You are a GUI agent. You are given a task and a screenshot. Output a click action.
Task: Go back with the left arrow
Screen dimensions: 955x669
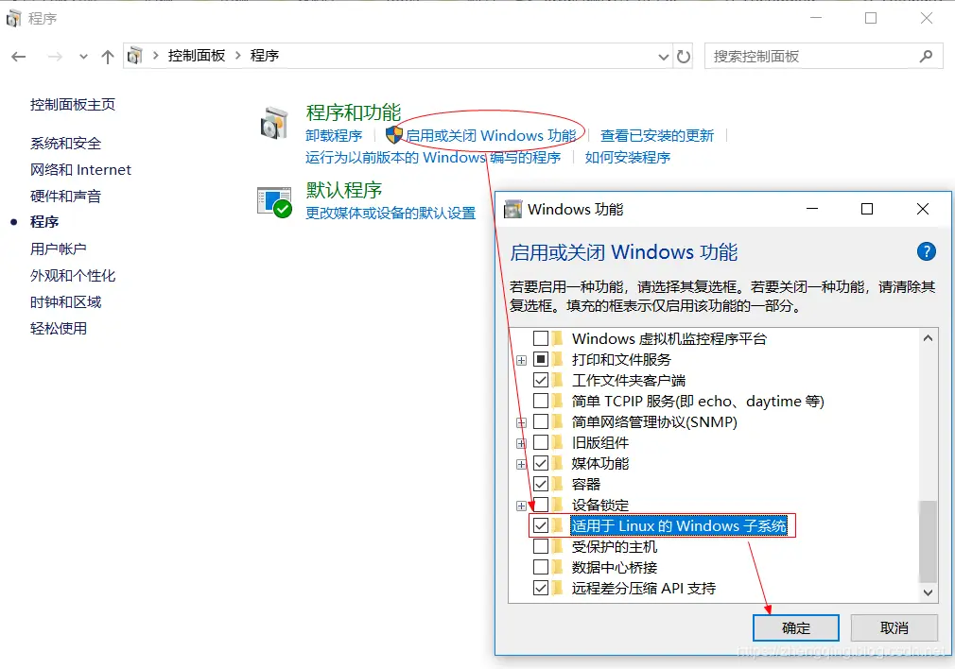[18, 57]
